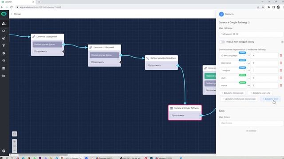
Task: Edit column cell field containing A
Action: [264, 56]
